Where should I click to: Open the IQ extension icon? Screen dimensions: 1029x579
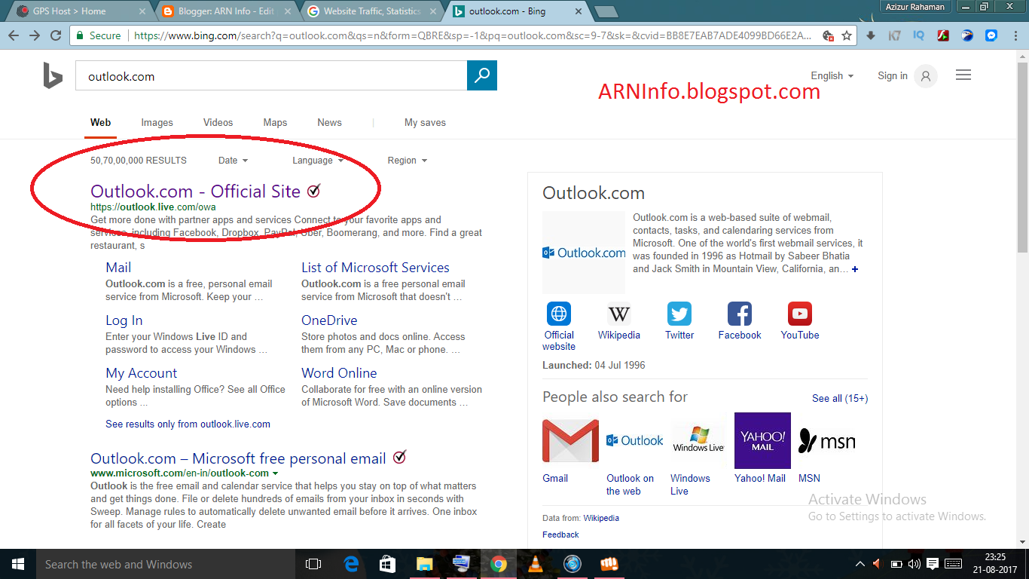coord(918,35)
